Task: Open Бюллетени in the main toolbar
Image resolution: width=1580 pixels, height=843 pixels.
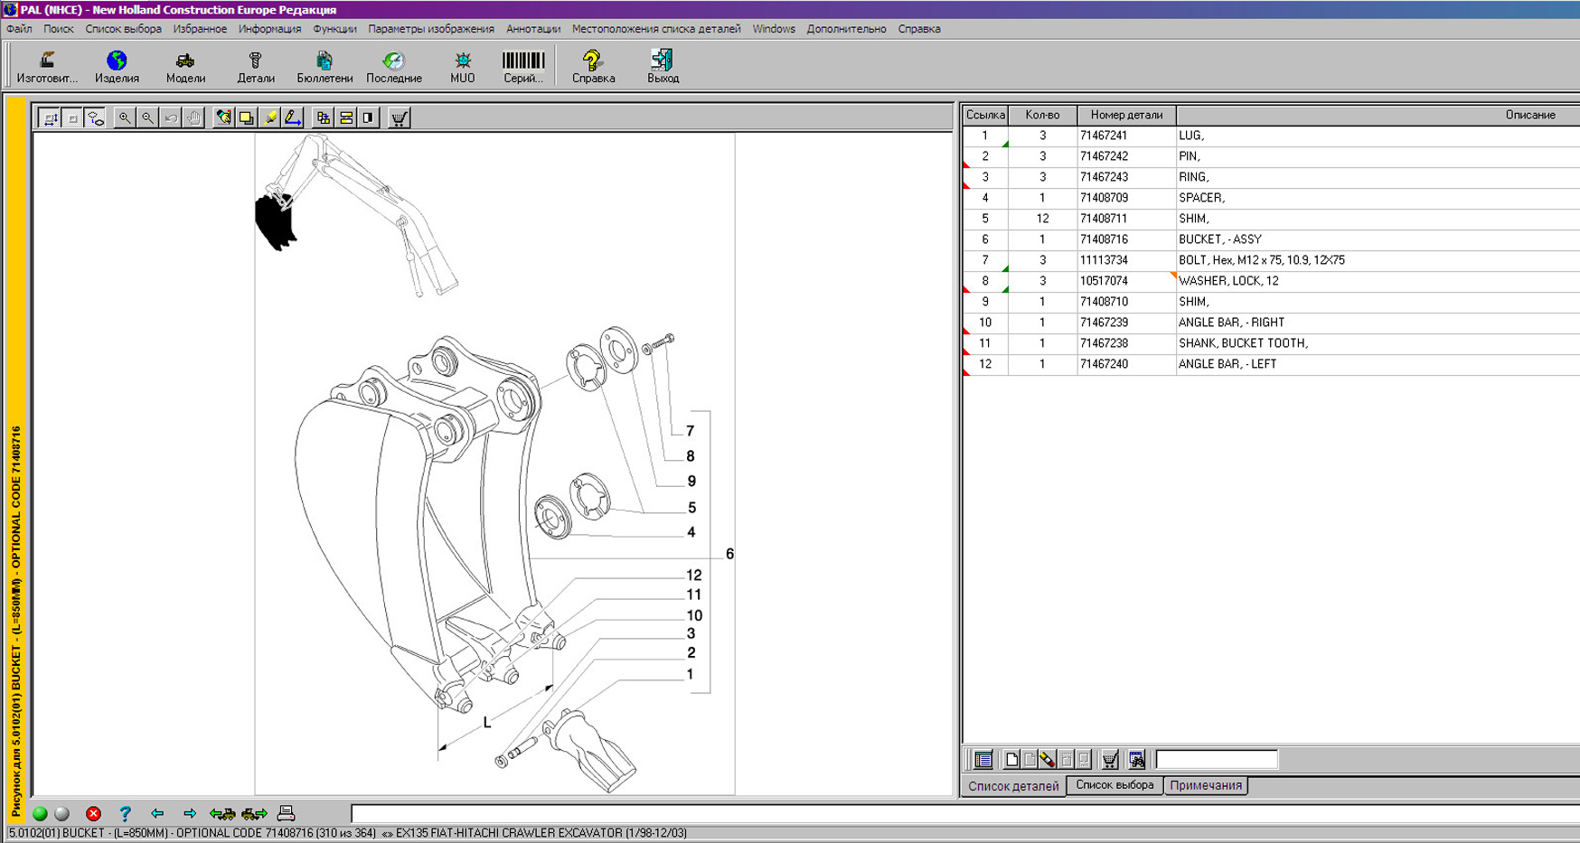Action: tap(324, 67)
